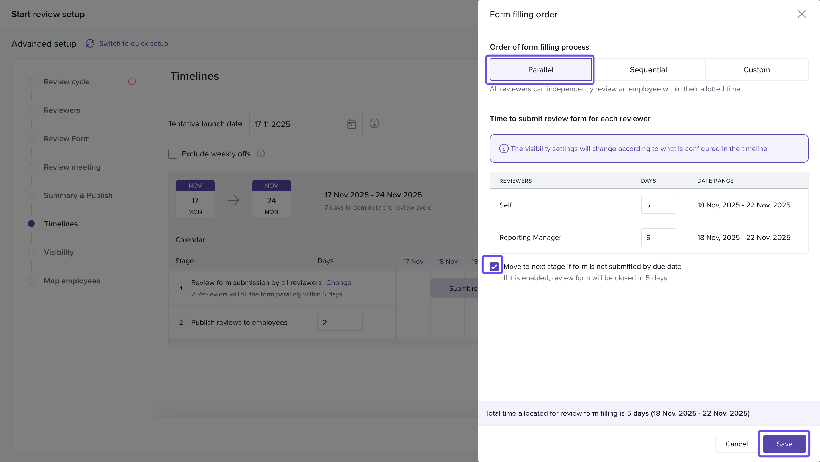
Task: Click the switch to quick setup refresh icon
Action: (x=90, y=44)
